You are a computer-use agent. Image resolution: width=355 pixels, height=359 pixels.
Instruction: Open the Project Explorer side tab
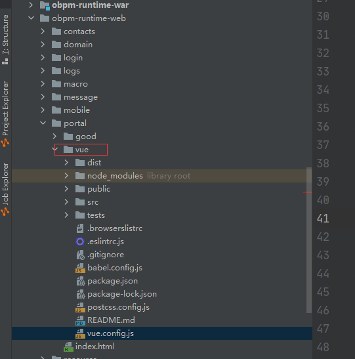[x=5, y=114]
